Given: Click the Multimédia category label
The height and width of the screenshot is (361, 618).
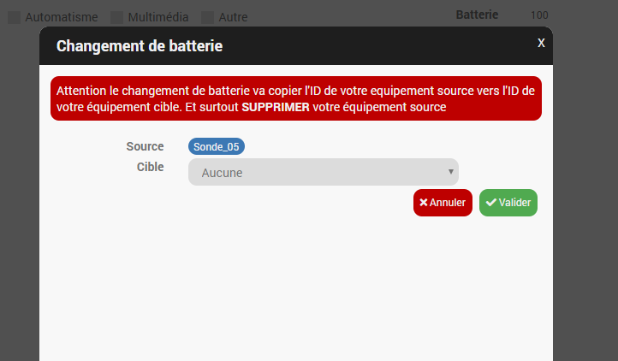Looking at the screenshot, I should tap(158, 17).
